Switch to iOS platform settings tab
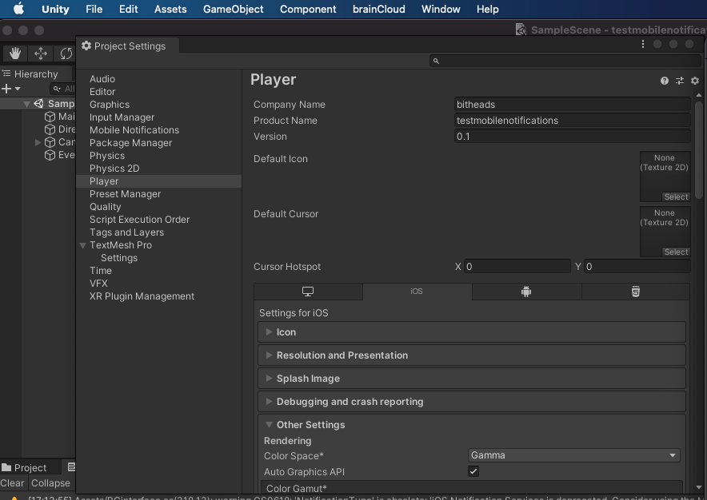The height and width of the screenshot is (500, 707). (417, 292)
